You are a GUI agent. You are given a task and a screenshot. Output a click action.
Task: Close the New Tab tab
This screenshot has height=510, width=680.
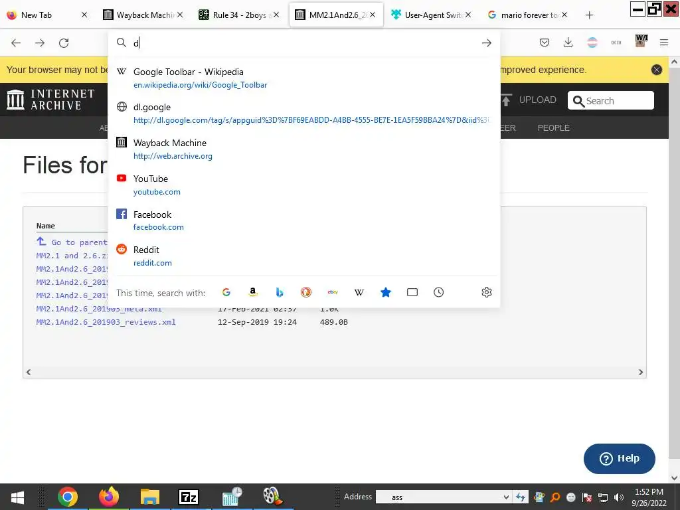(84, 15)
